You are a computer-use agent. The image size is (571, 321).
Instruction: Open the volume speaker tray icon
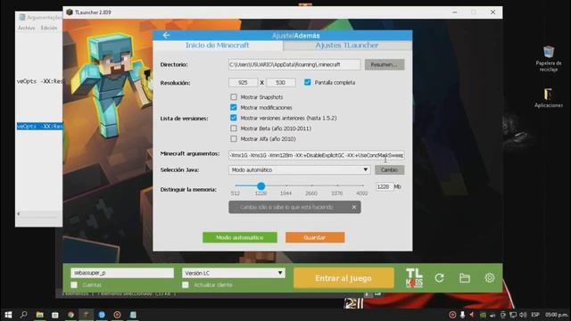click(523, 315)
